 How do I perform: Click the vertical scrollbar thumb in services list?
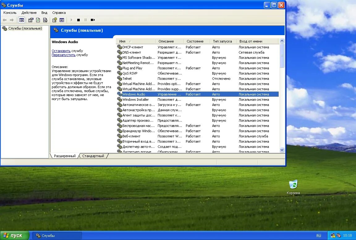pos(282,55)
